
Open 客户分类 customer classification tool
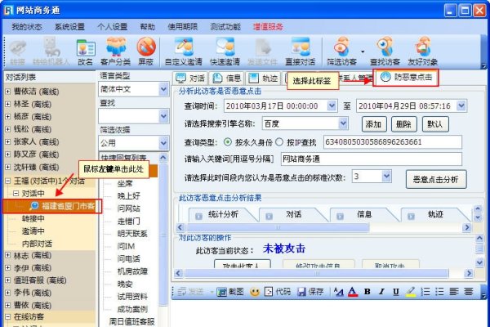pos(116,52)
